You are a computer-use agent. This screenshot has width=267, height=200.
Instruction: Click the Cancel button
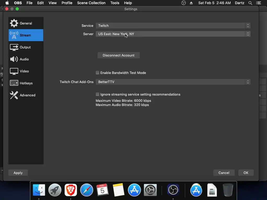pos(224,173)
